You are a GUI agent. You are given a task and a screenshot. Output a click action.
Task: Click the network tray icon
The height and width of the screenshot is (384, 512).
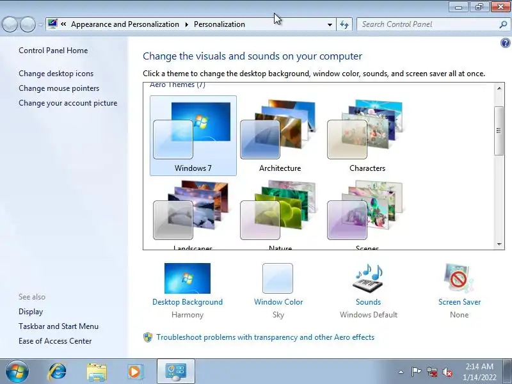click(432, 372)
